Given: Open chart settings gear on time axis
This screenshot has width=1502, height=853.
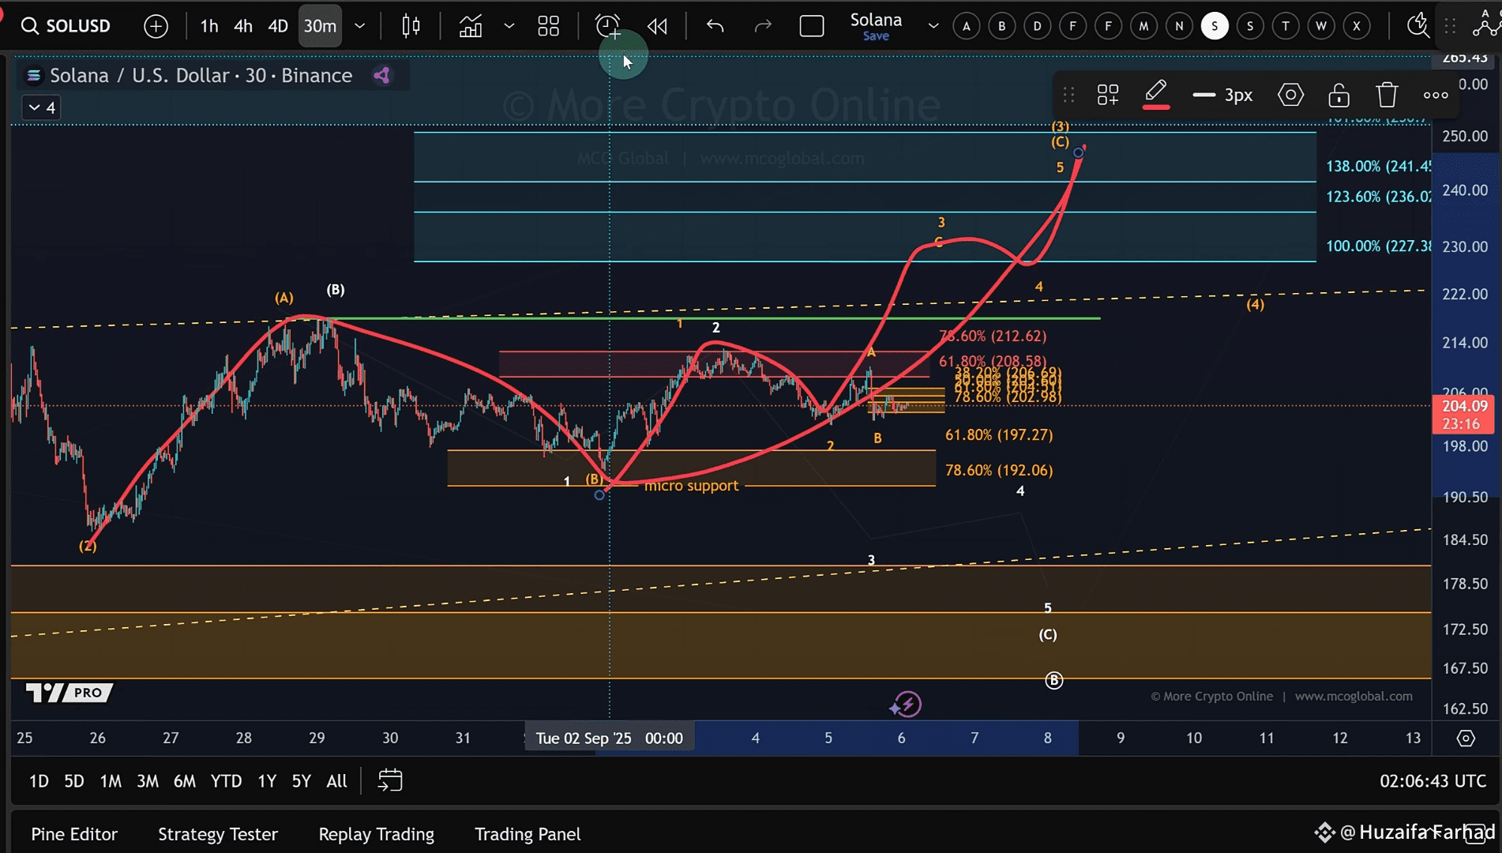Looking at the screenshot, I should pyautogui.click(x=1466, y=738).
